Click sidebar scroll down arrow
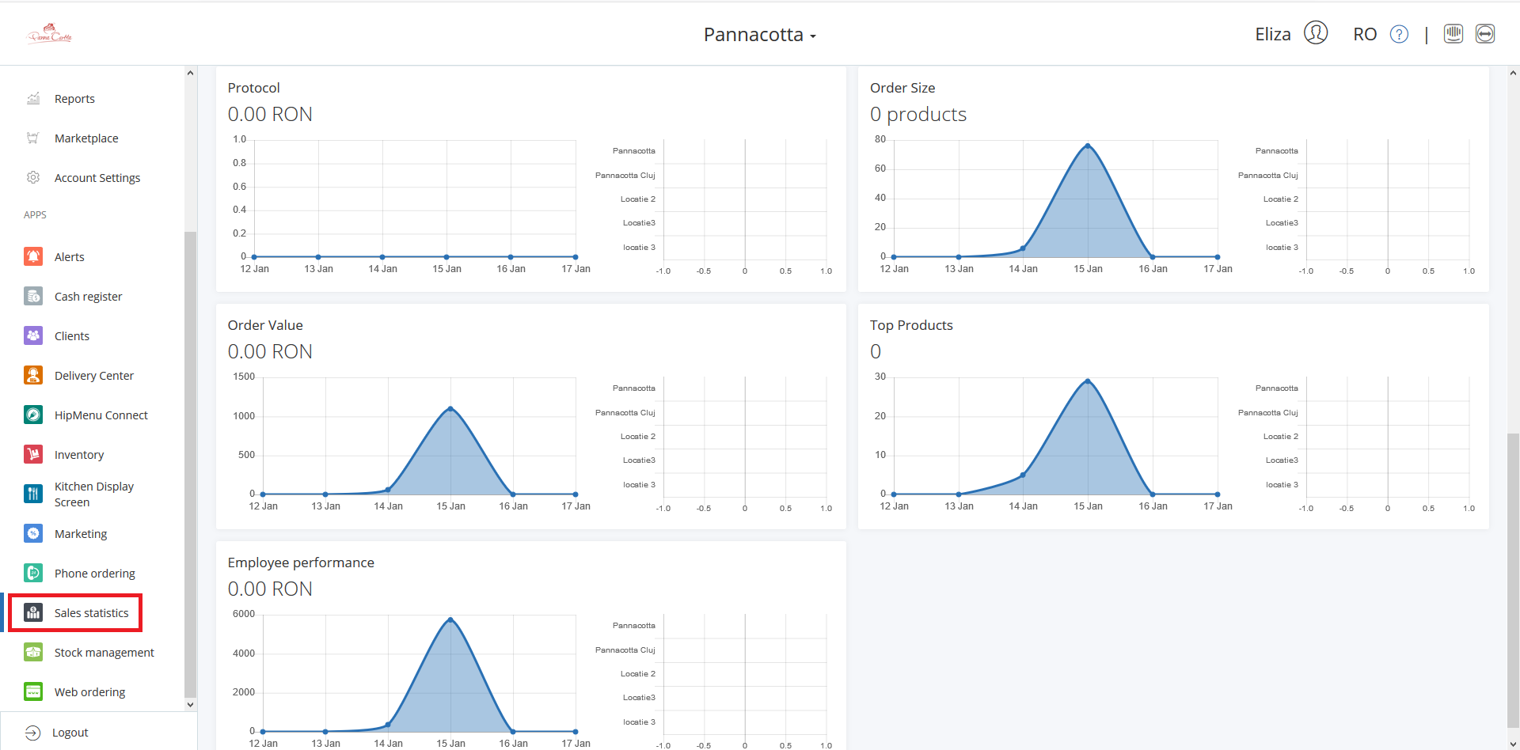 pyautogui.click(x=190, y=704)
